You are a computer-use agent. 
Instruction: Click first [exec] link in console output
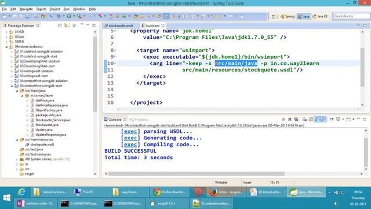coord(130,131)
